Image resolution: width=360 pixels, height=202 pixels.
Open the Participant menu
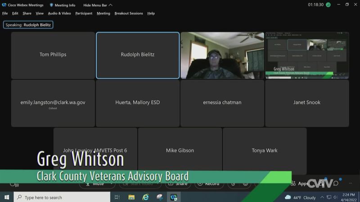point(84,13)
